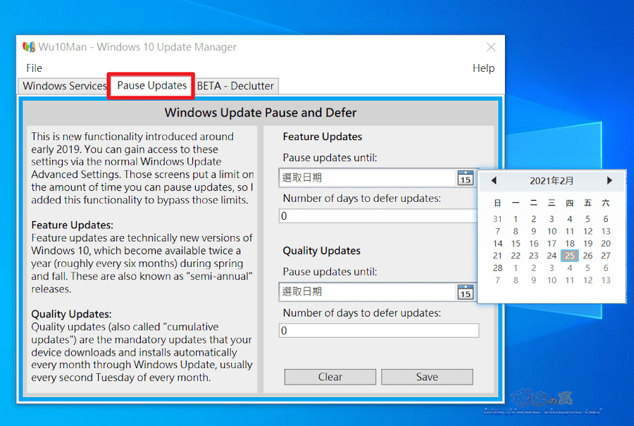
Task: Click the 'Feature Updates' section heading on right
Action: [322, 137]
